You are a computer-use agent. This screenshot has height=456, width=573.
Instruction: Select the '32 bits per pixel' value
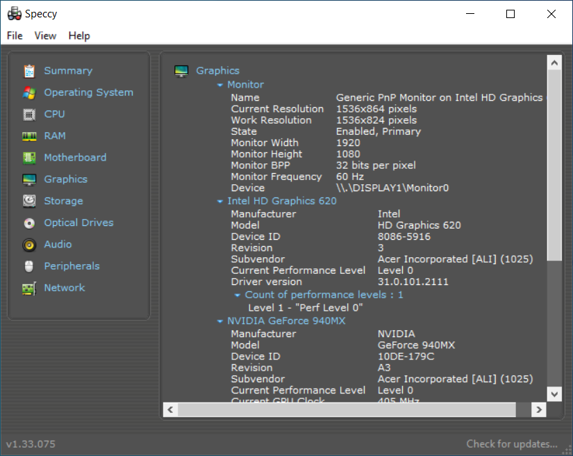click(376, 165)
